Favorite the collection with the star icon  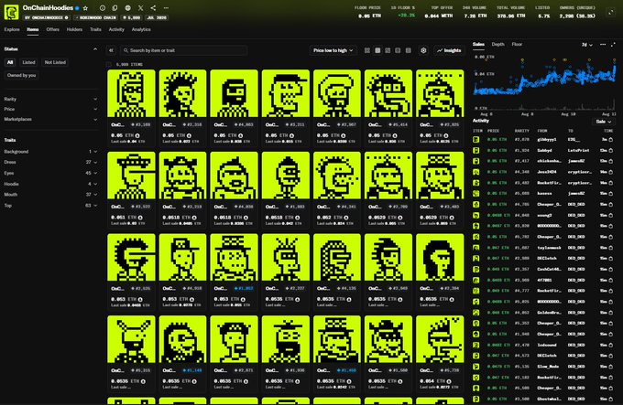pos(85,8)
